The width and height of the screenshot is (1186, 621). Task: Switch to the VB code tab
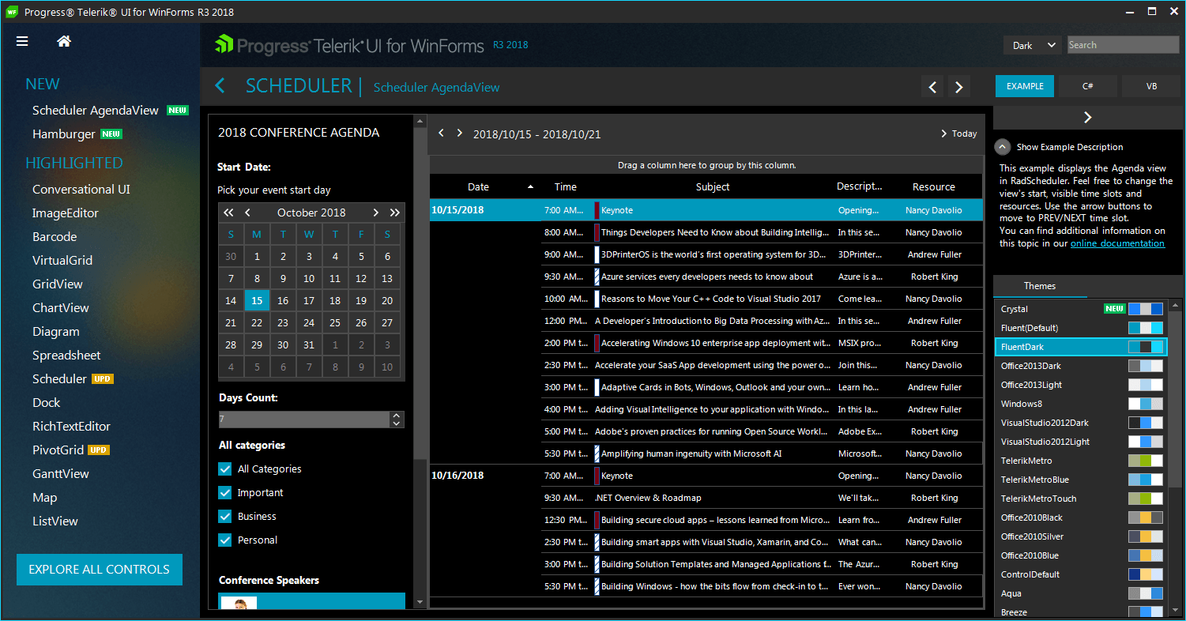1151,86
